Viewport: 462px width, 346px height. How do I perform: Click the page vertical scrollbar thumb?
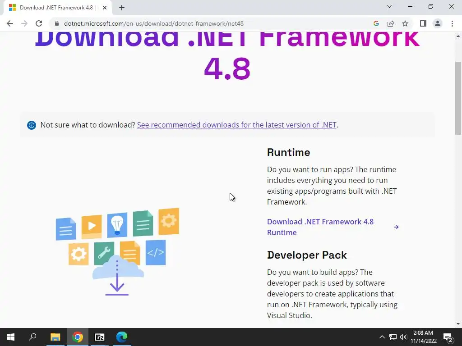458,98
